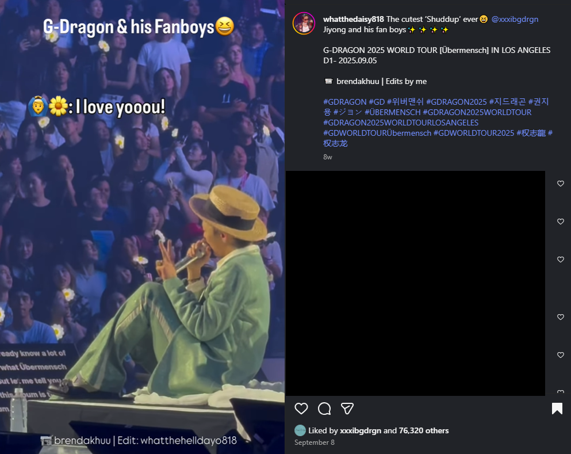Open the #GDRAGON hashtag

tap(344, 102)
